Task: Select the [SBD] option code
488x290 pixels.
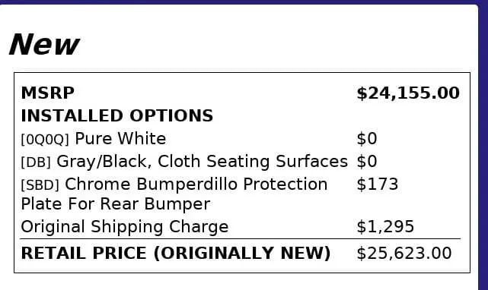Action: tap(40, 185)
